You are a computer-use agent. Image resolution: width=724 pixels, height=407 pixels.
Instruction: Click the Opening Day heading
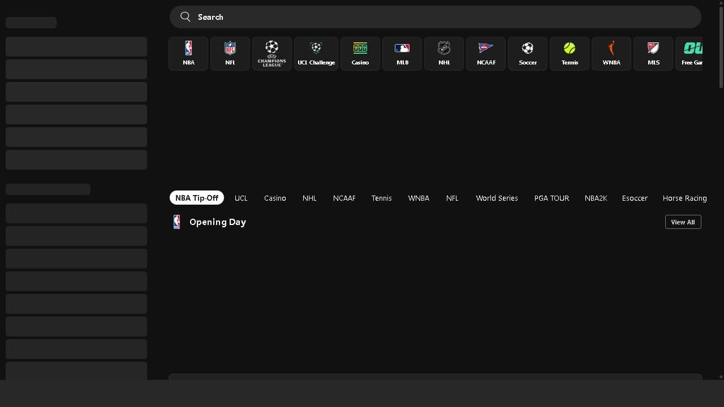coord(218,222)
